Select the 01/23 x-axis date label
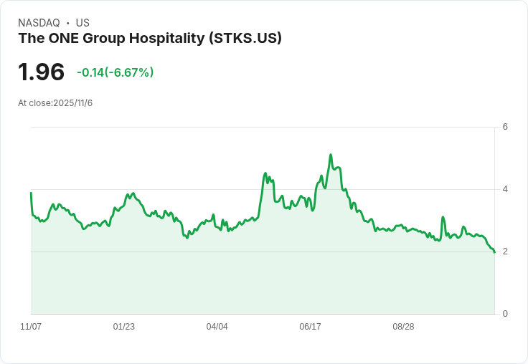This screenshot has width=528, height=364. pos(124,327)
